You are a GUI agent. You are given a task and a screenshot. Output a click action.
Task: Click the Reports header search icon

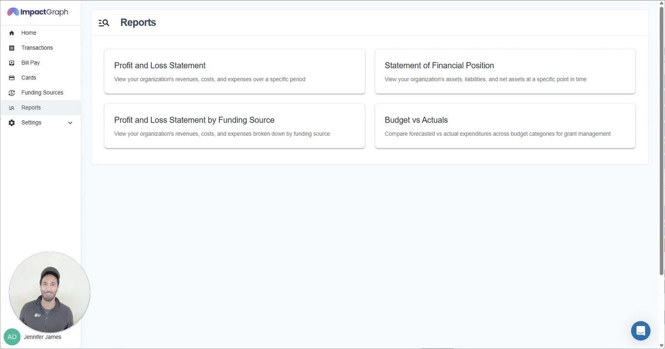coord(104,23)
